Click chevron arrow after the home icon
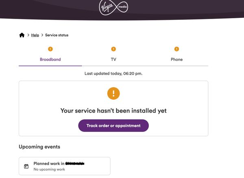Viewport: 244px width, 178px height. coord(28,35)
